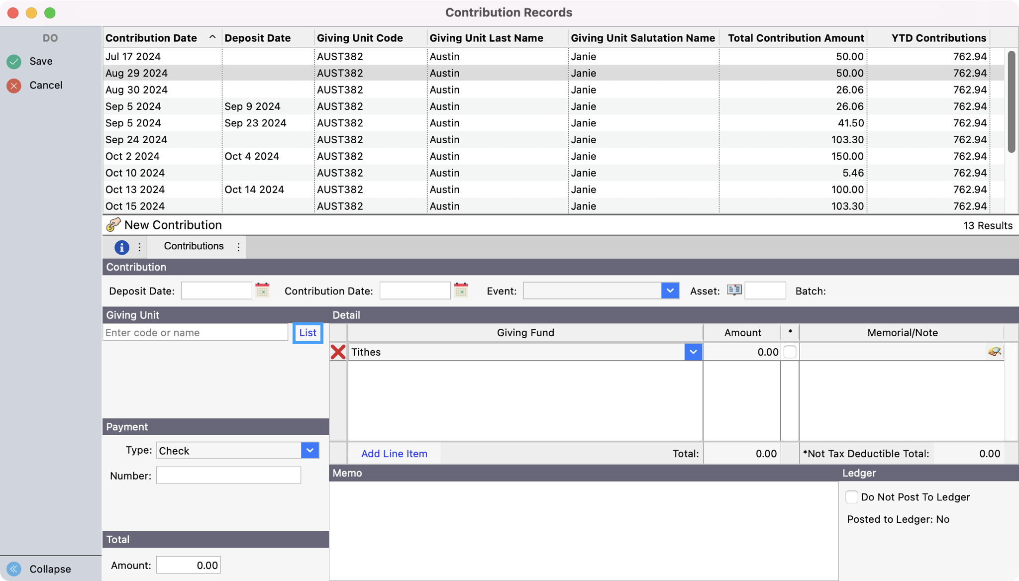The height and width of the screenshot is (581, 1019).
Task: Open the Giving Fund Tithes dropdown
Action: [693, 352]
